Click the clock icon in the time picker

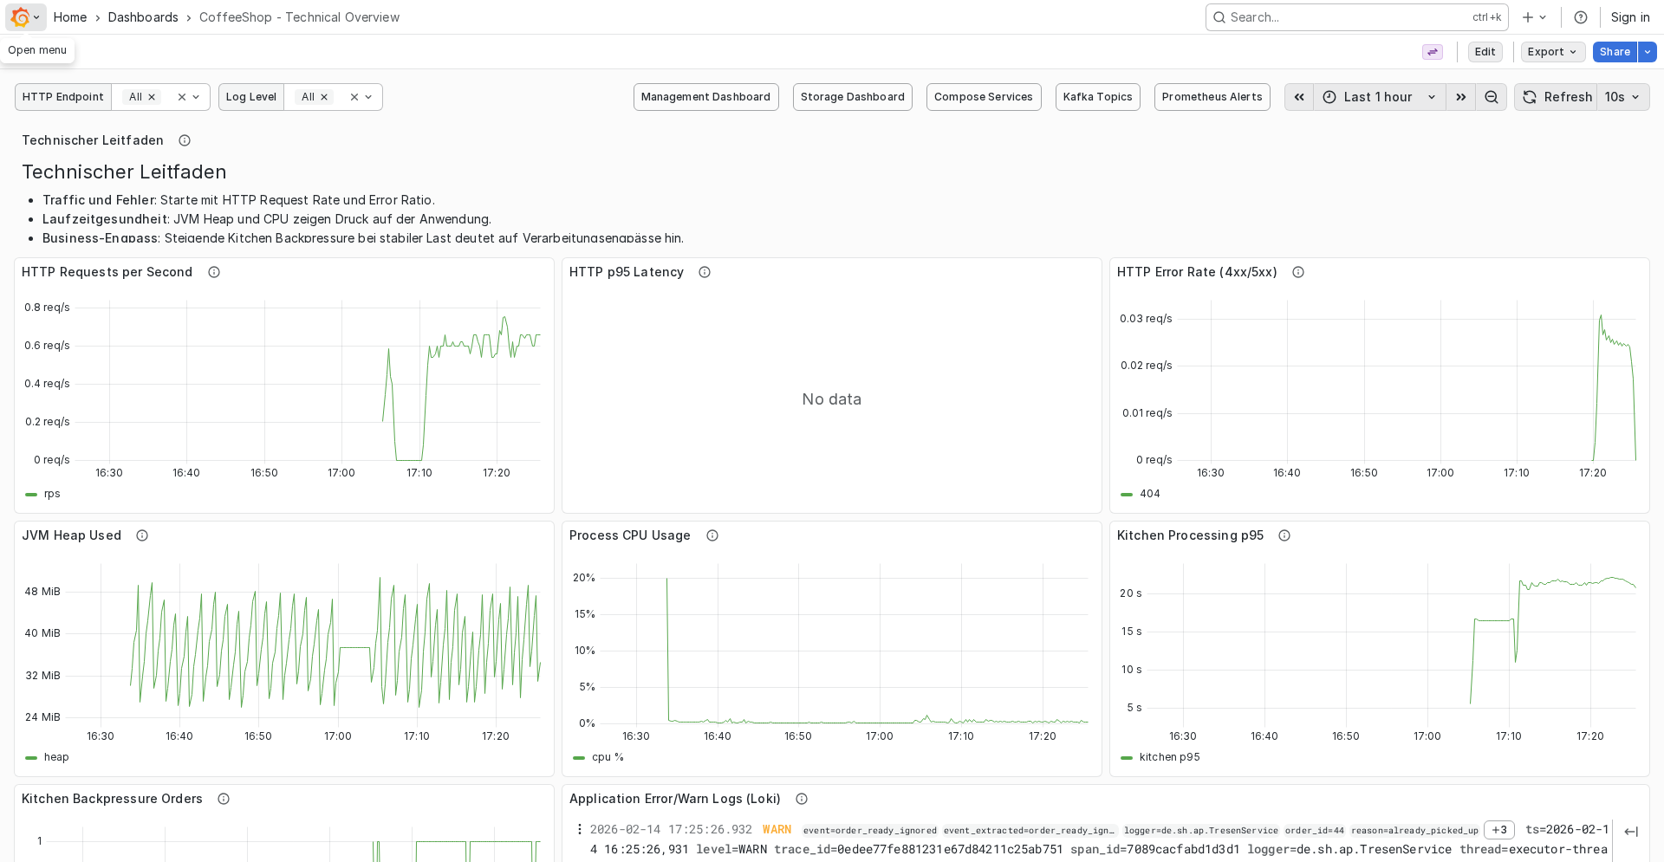pos(1329,97)
